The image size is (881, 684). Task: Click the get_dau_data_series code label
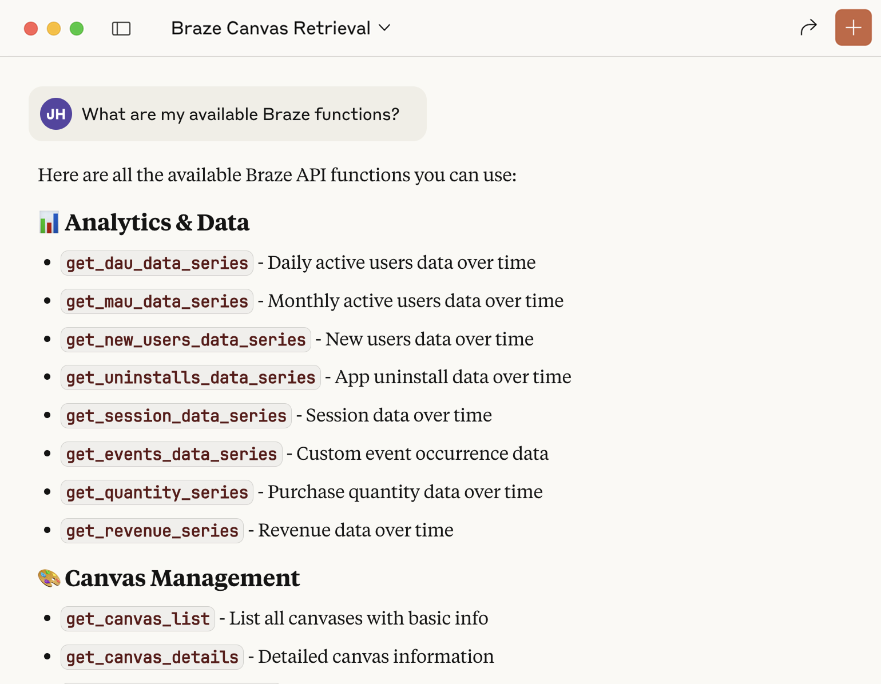pos(157,263)
